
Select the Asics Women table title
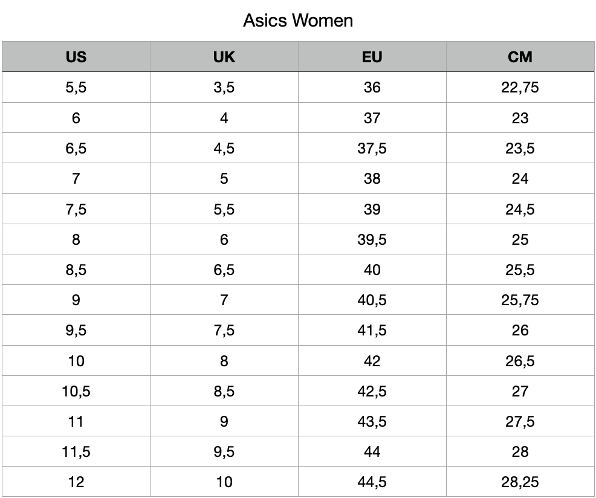pos(298,21)
